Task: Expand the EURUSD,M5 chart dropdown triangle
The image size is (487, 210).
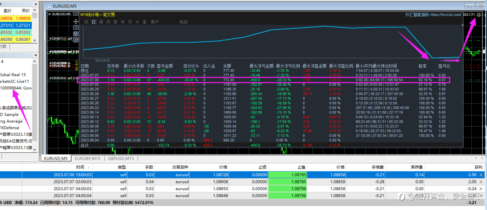Action: tap(49, 14)
